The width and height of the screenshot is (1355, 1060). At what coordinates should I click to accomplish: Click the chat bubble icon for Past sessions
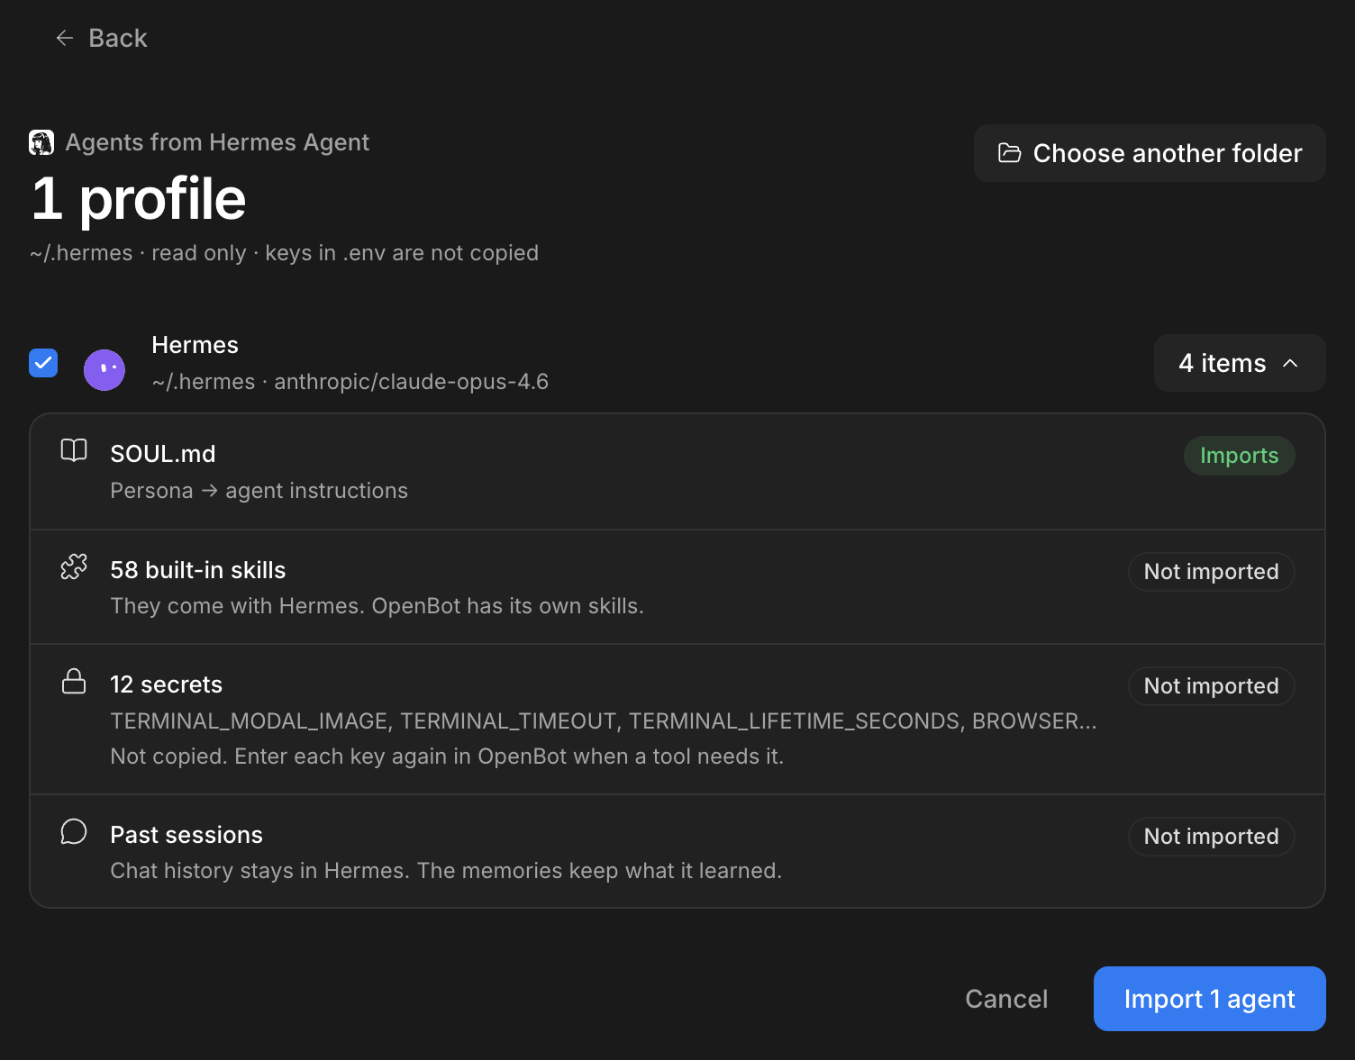74,831
